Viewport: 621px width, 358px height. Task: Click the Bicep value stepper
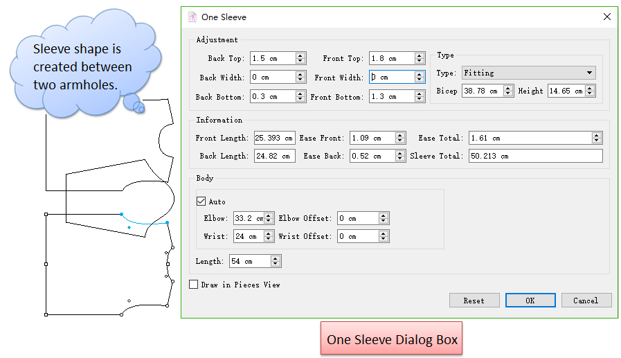click(508, 91)
